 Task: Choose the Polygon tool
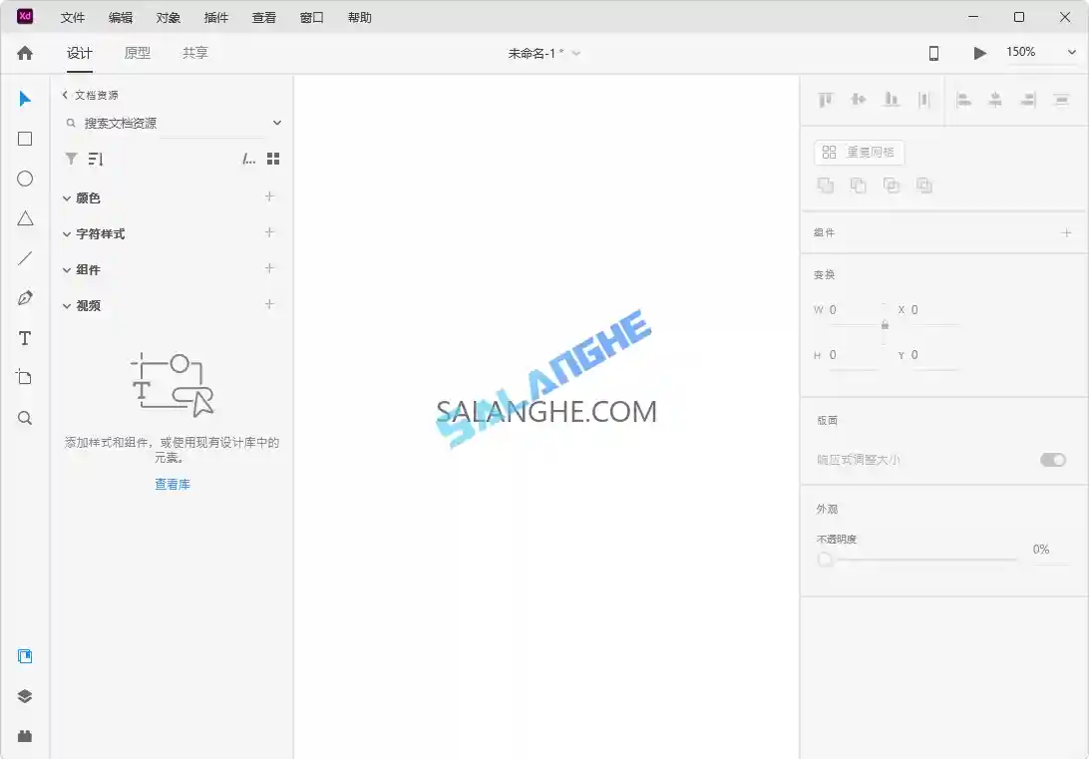click(x=24, y=218)
